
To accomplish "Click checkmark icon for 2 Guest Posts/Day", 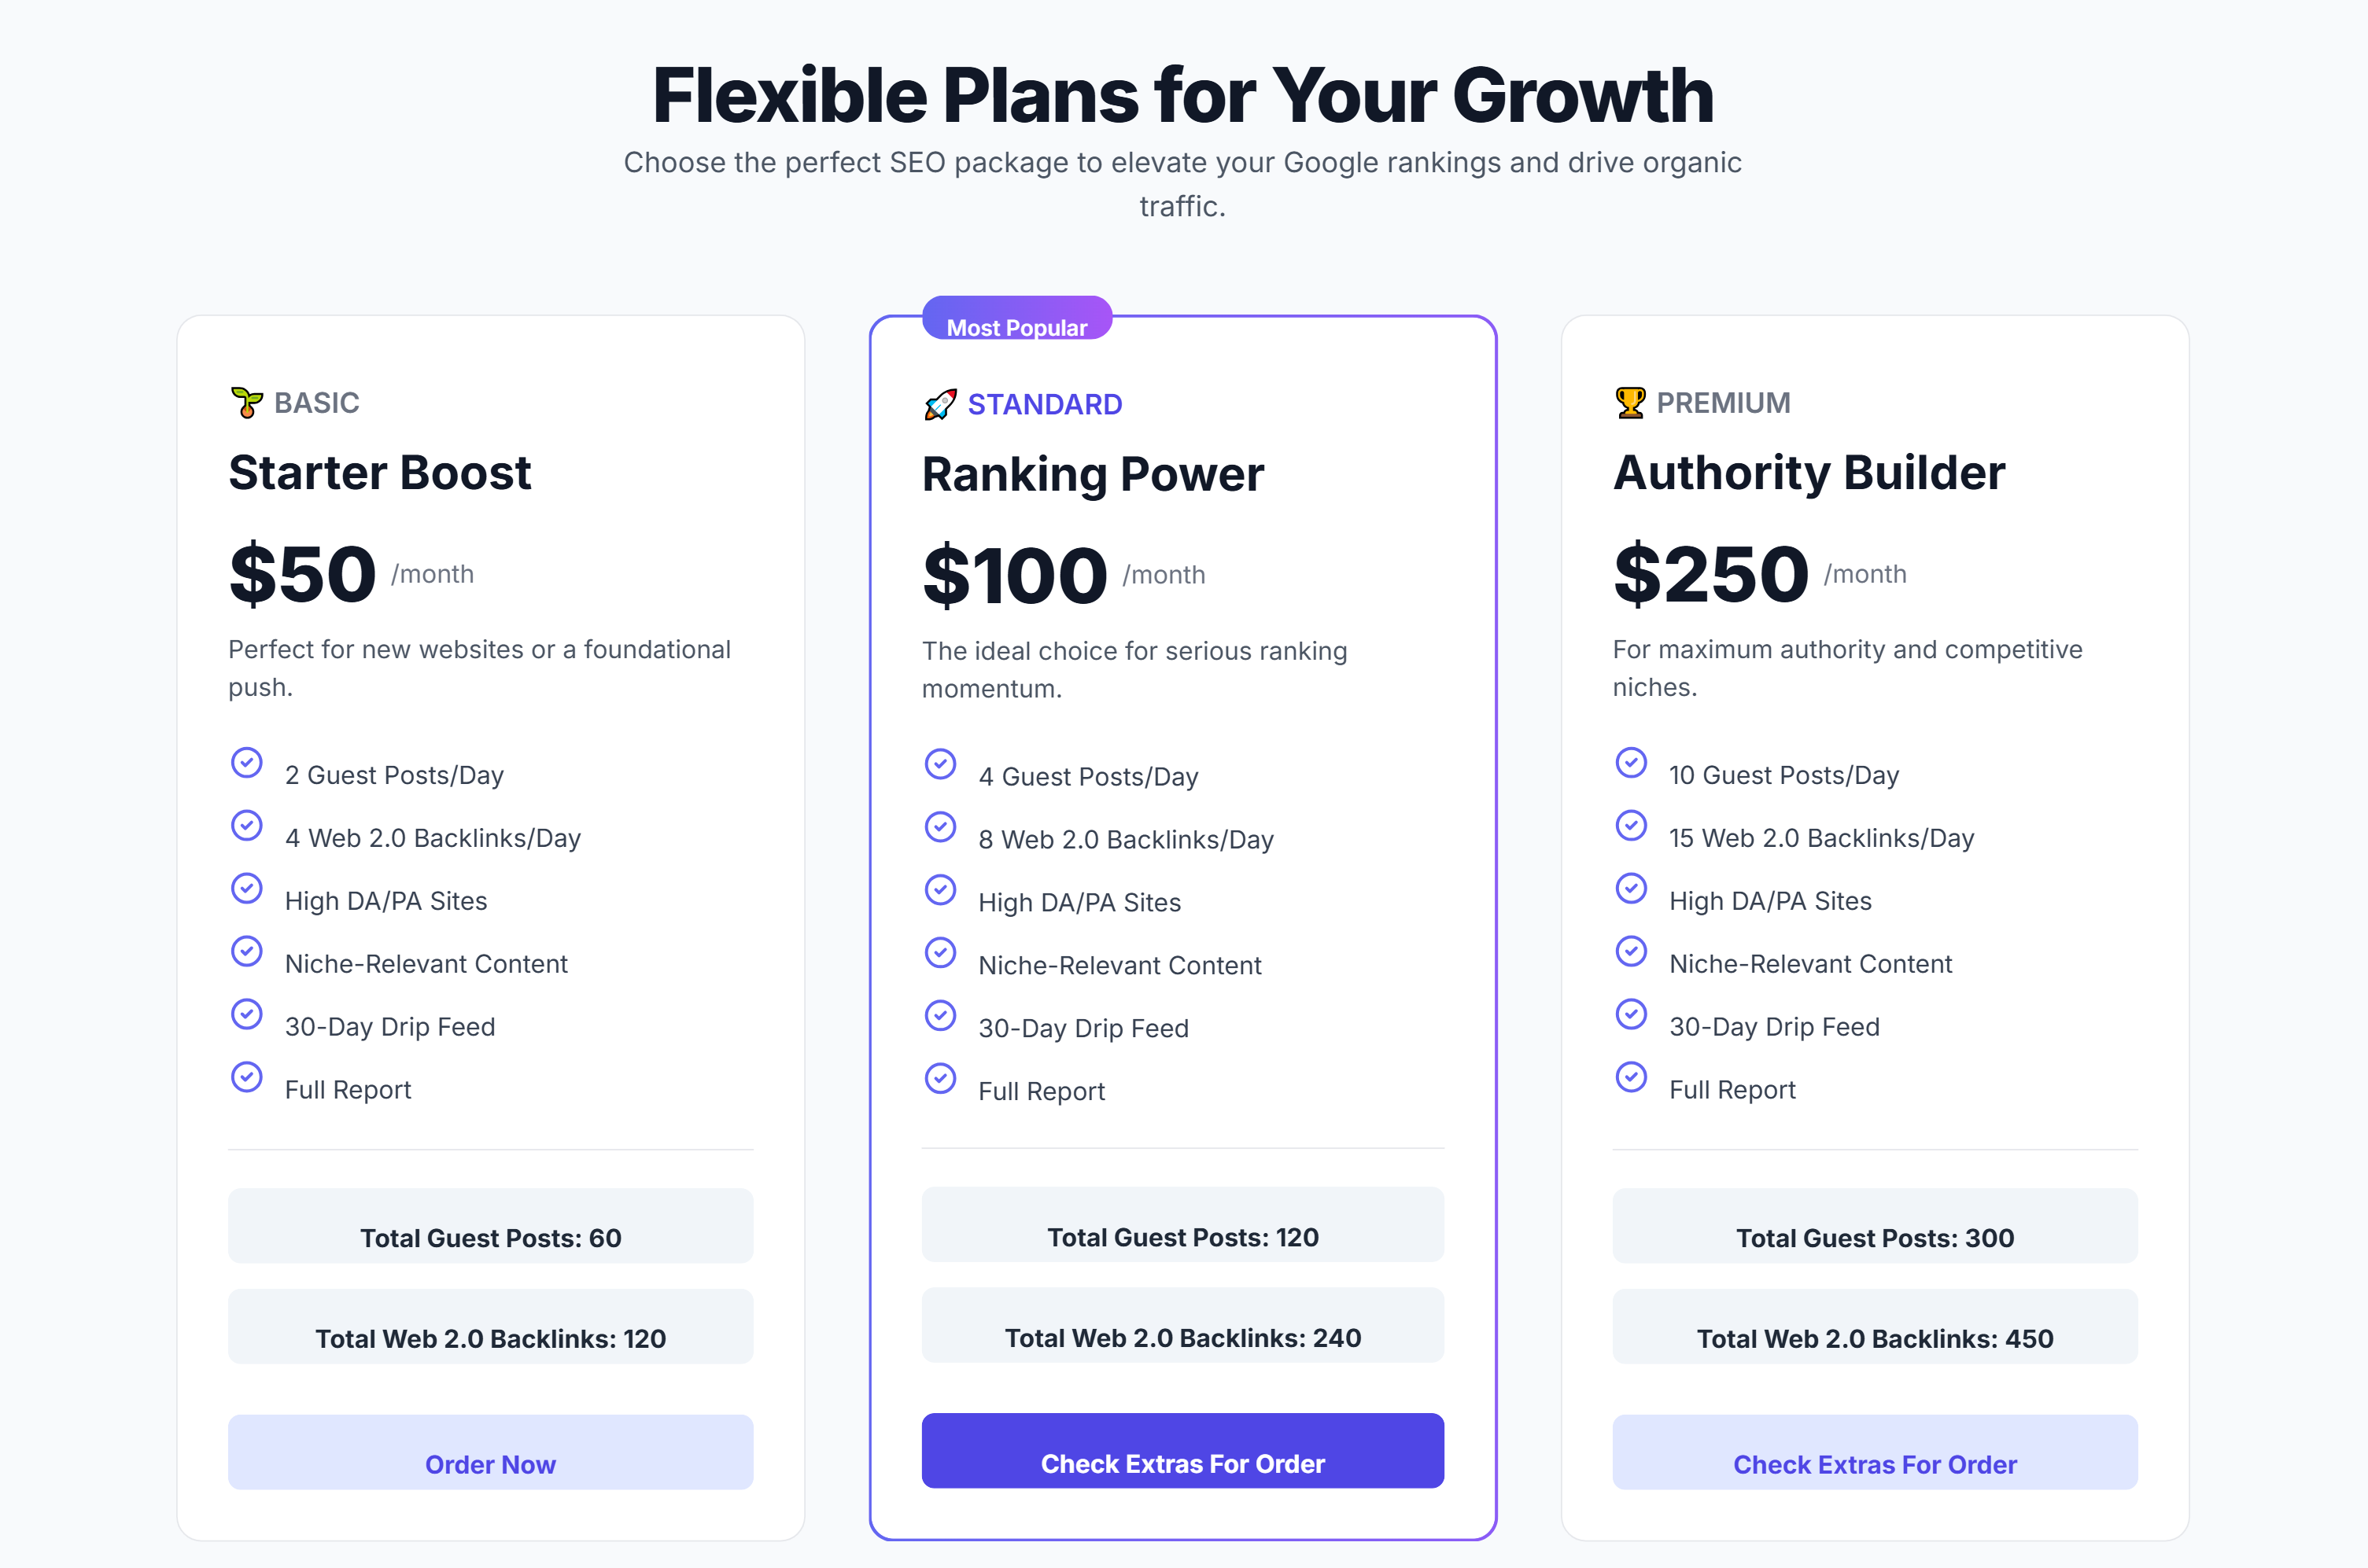I will [246, 763].
